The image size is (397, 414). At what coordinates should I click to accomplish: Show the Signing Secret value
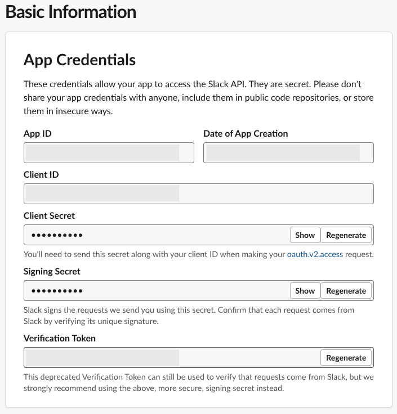[305, 291]
